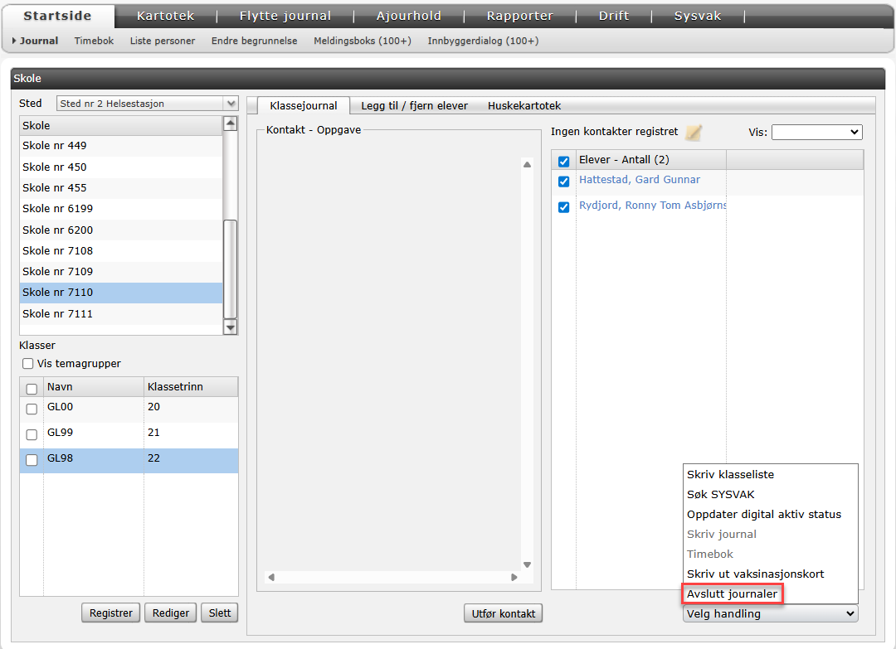
Task: Click scroll-down arrow in Skole list
Action: point(231,327)
